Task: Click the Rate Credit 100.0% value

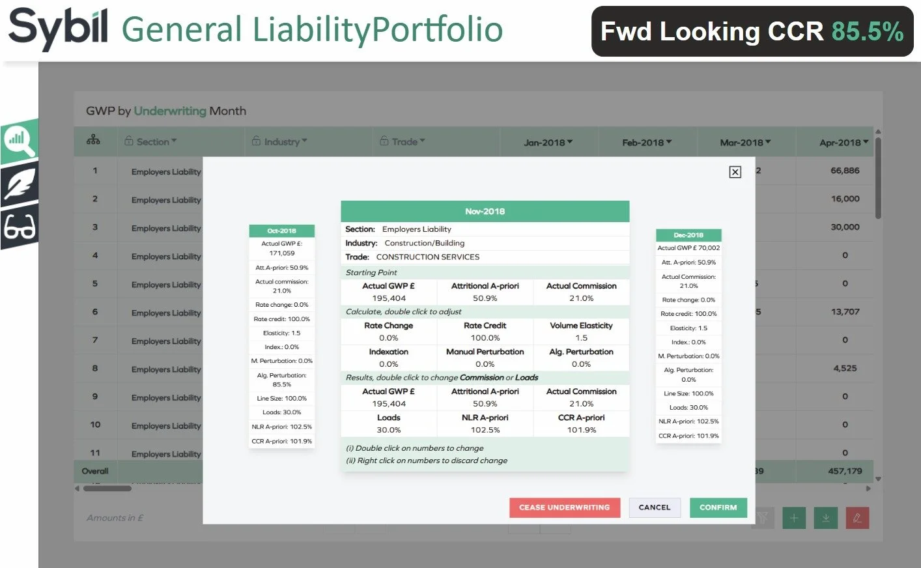Action: click(x=485, y=338)
